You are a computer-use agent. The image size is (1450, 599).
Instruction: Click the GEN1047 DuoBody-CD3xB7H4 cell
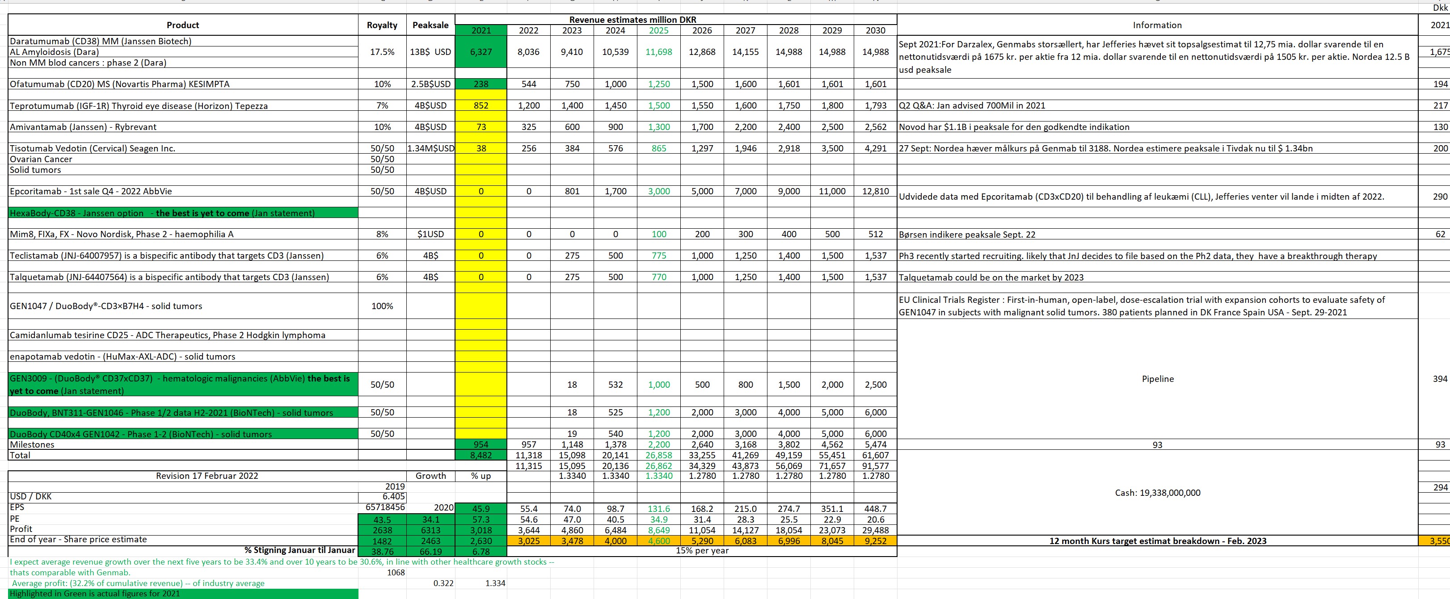pos(183,306)
